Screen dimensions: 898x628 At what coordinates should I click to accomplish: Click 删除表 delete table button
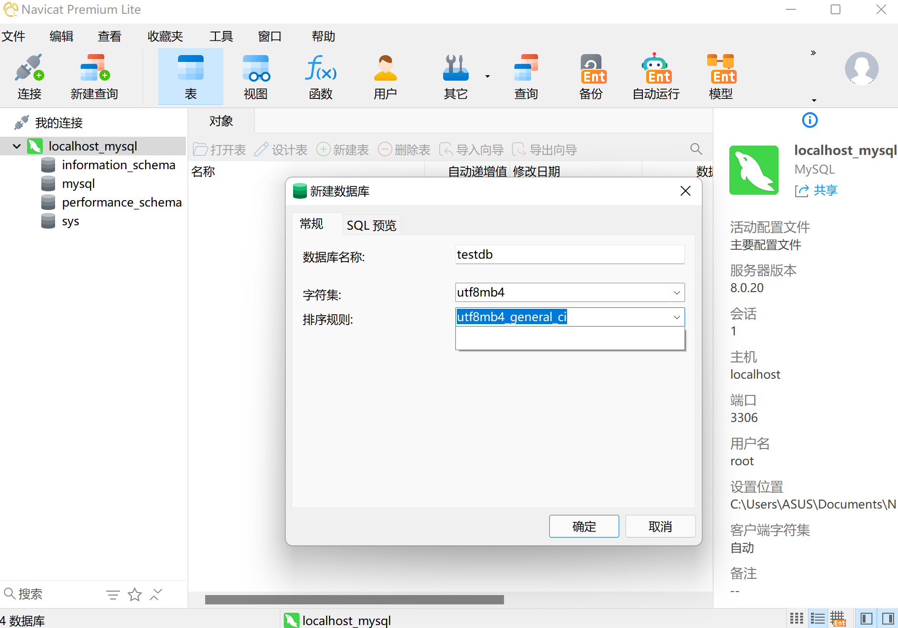point(404,150)
